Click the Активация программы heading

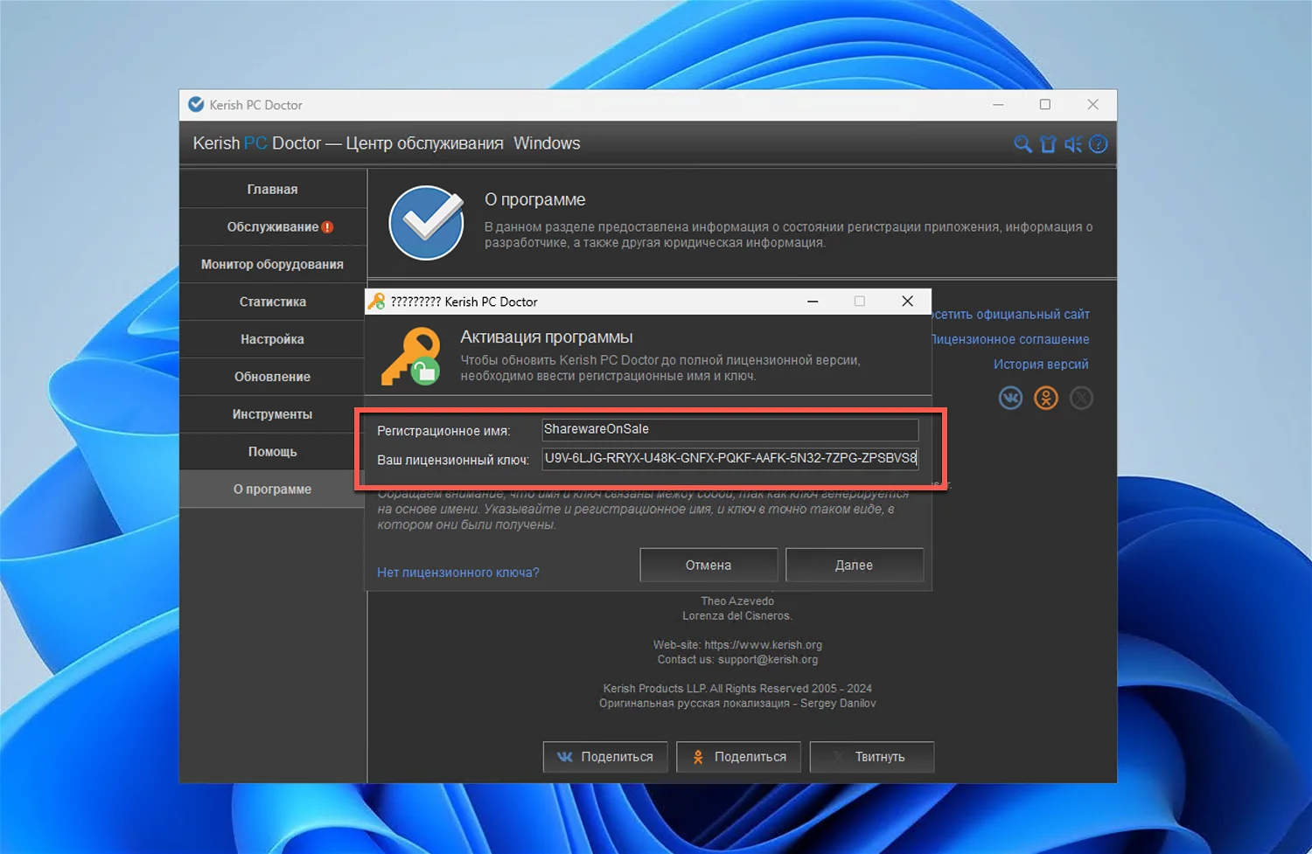(547, 337)
